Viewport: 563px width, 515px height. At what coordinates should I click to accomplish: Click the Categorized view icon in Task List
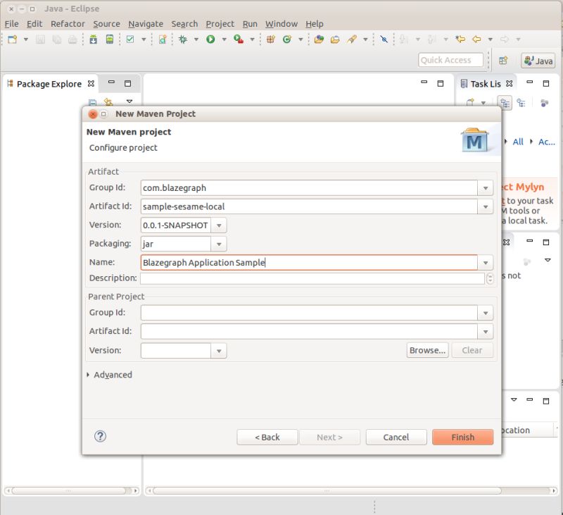pyautogui.click(x=505, y=104)
